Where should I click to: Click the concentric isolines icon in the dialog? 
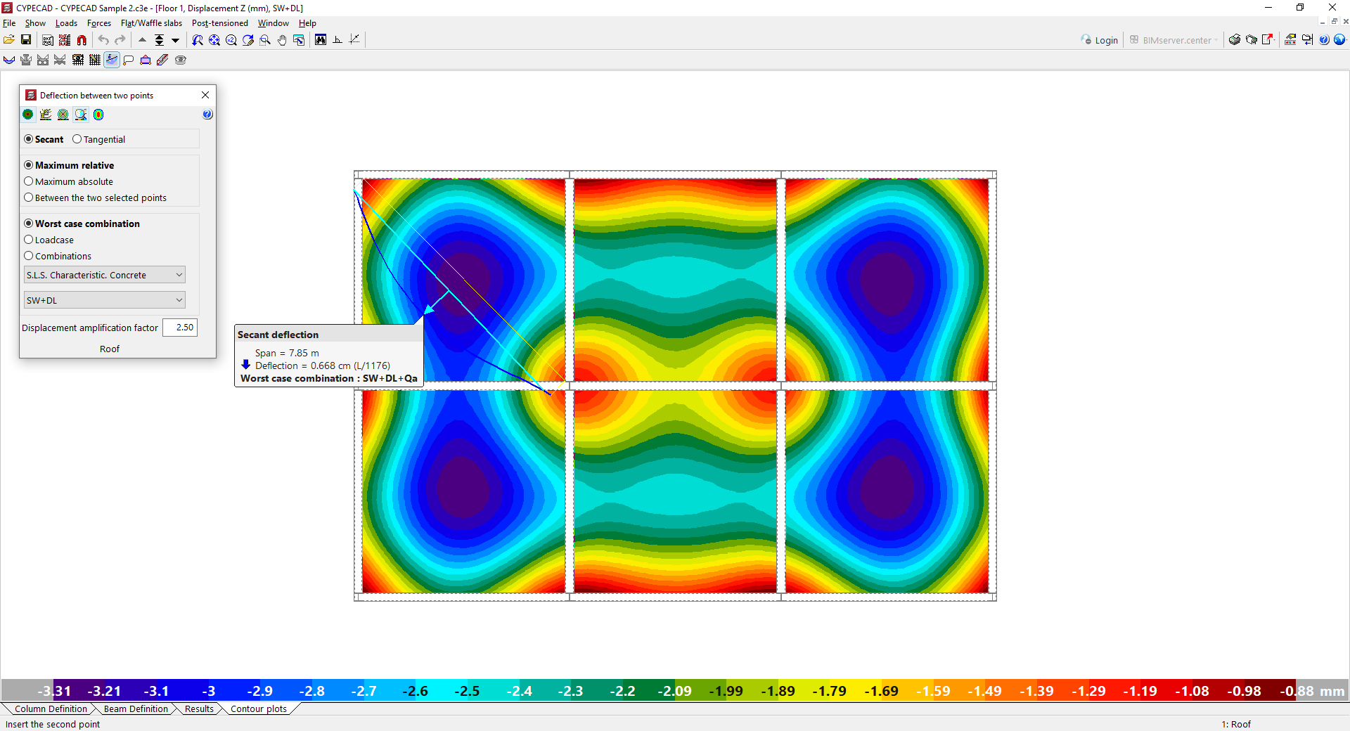point(63,115)
